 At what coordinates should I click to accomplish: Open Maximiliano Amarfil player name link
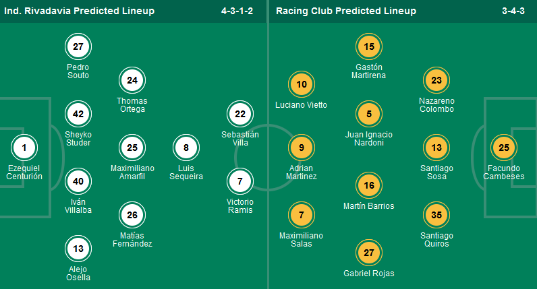pos(132,172)
